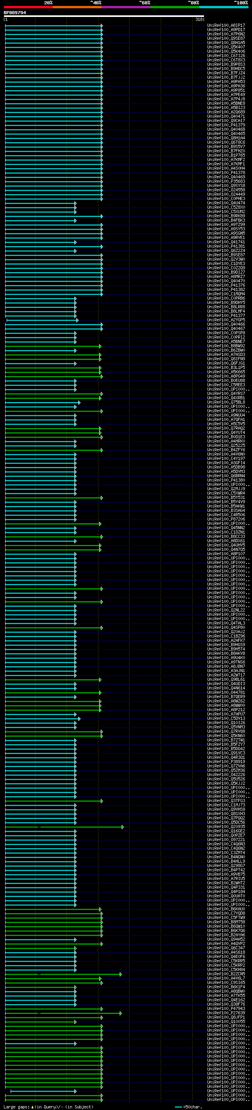
Task: Select hit label UniRef100_Q20935
Action: click(226, 827)
